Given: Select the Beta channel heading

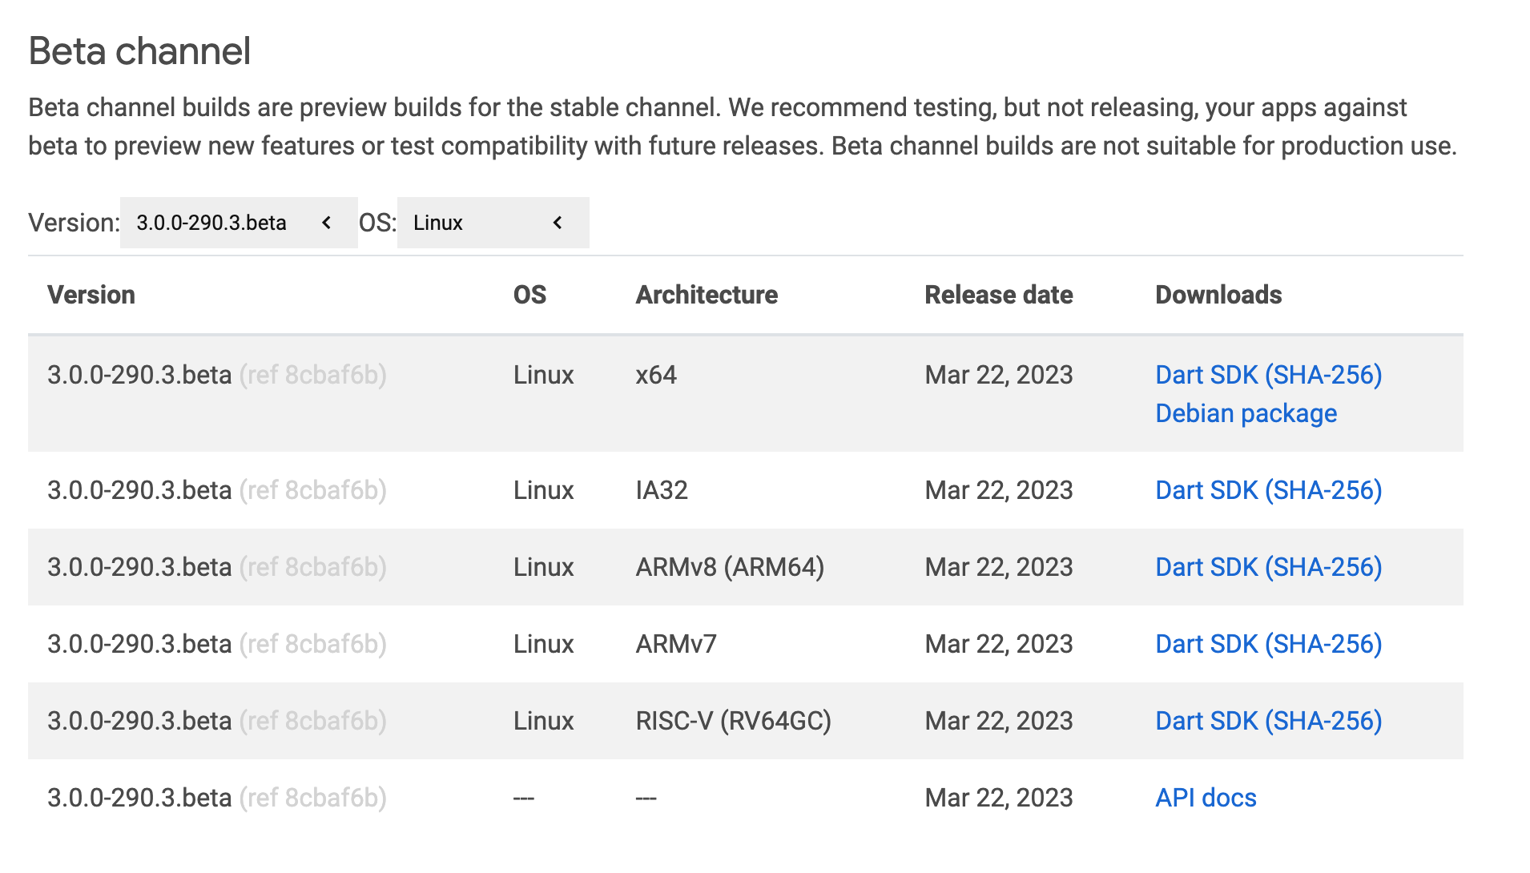Looking at the screenshot, I should pos(140,50).
